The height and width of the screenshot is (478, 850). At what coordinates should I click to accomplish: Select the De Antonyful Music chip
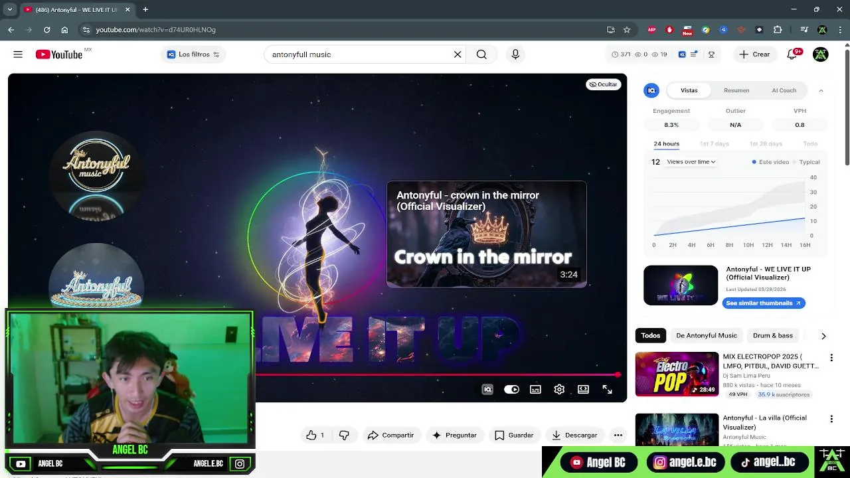click(707, 335)
